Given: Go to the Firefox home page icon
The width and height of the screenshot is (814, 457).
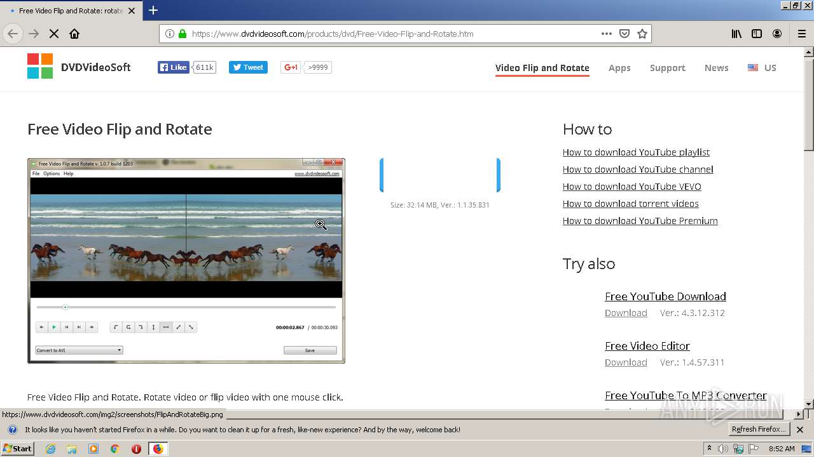Looking at the screenshot, I should tap(74, 34).
